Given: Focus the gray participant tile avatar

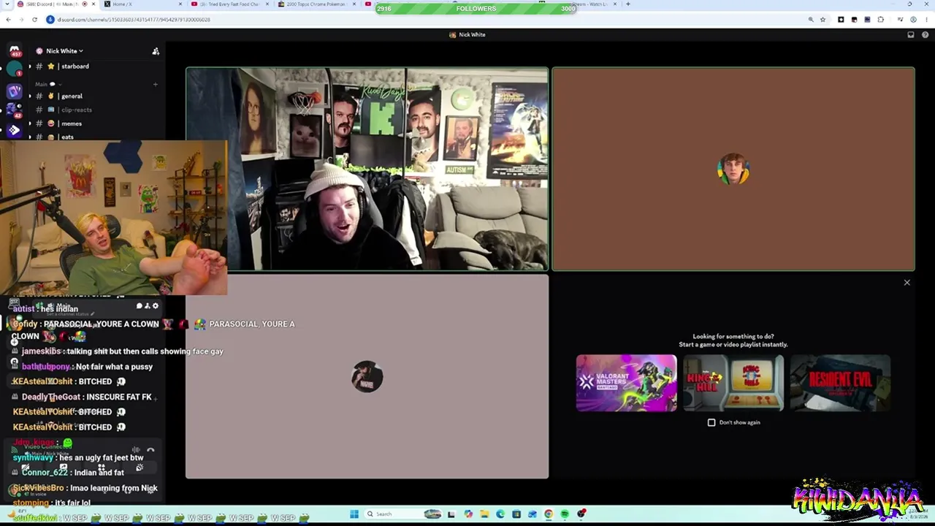Looking at the screenshot, I should pyautogui.click(x=367, y=377).
